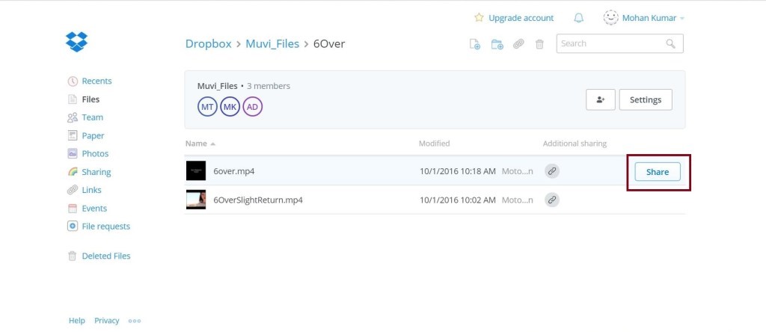The width and height of the screenshot is (766, 332).
Task: Open Events label in sidebar
Action: [94, 209]
